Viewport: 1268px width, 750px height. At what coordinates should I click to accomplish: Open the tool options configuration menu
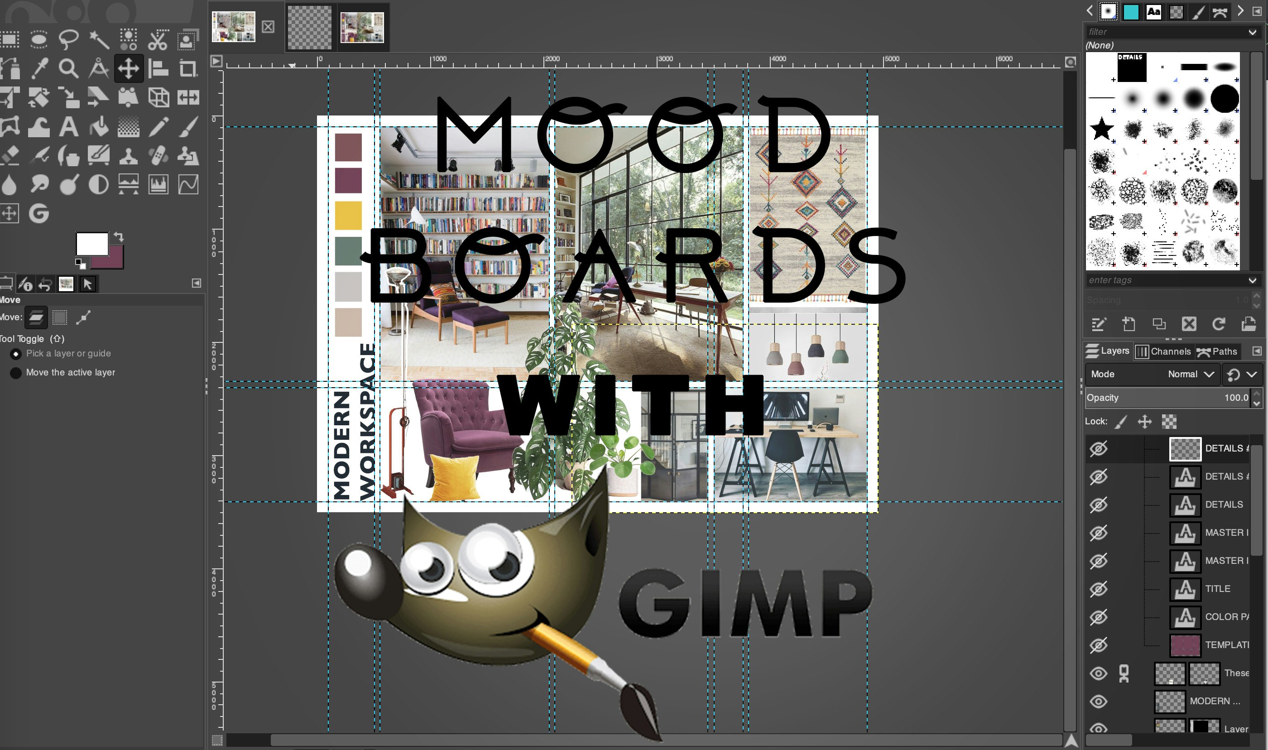197,283
